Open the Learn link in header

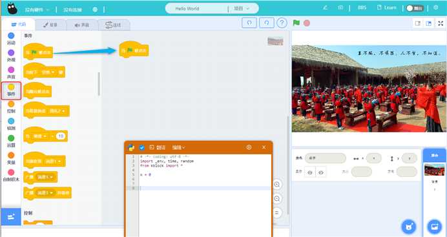(x=387, y=8)
